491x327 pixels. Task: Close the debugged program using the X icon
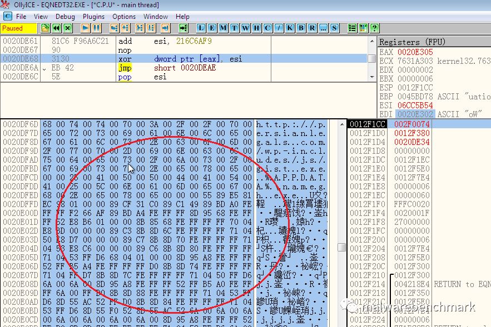pyautogui.click(x=67, y=28)
